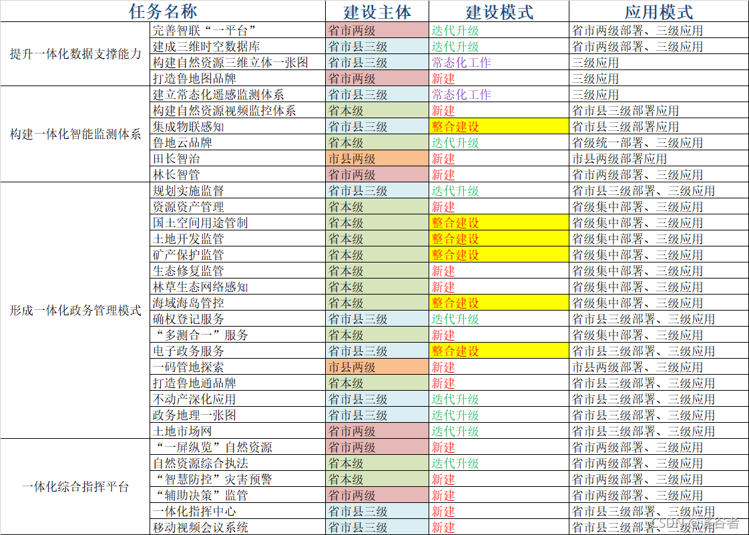
Task: Select the task cell 鲁地云品牌
Action: coord(238,142)
